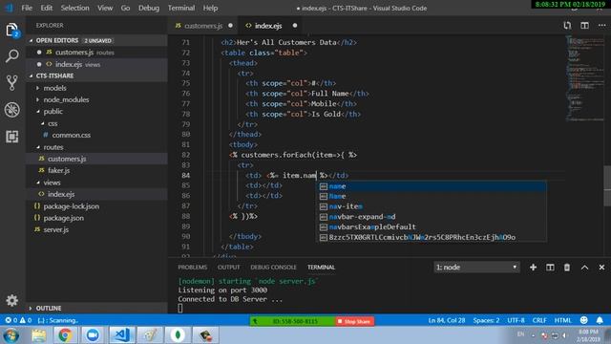Open the Windows Start menu
The image size is (611, 344).
click(x=11, y=335)
